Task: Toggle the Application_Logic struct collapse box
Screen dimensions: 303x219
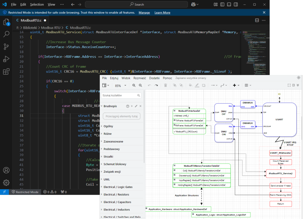Action: (x=193, y=214)
